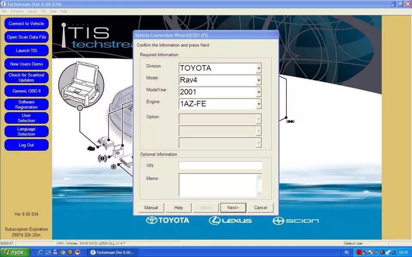The width and height of the screenshot is (412, 257).
Task: Click Next> in the Connection Wizard
Action: 233,208
